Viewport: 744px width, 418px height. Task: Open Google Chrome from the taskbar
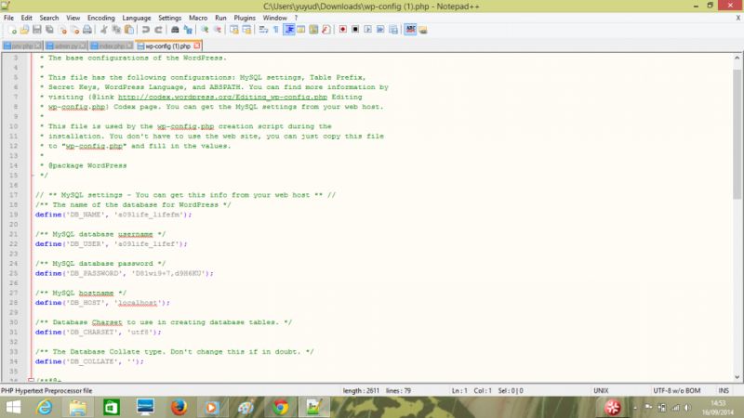[281, 407]
